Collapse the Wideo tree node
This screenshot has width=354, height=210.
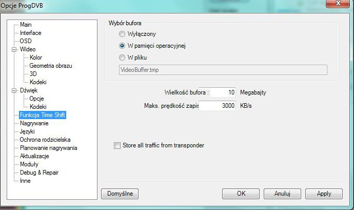(14, 49)
